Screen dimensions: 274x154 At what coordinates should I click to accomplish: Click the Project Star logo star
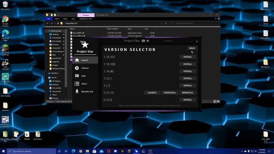85,44
